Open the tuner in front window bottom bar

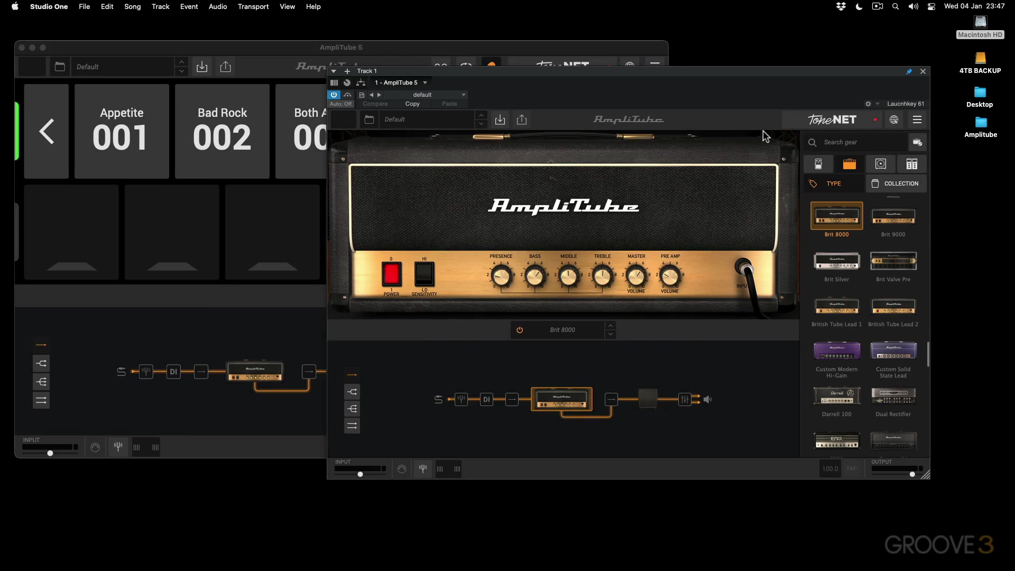pyautogui.click(x=423, y=468)
